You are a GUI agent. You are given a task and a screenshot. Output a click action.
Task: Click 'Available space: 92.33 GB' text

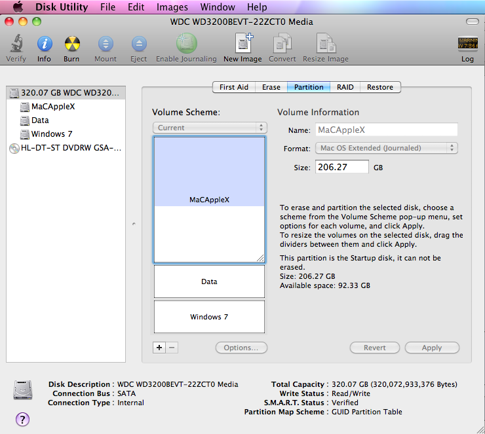click(325, 285)
